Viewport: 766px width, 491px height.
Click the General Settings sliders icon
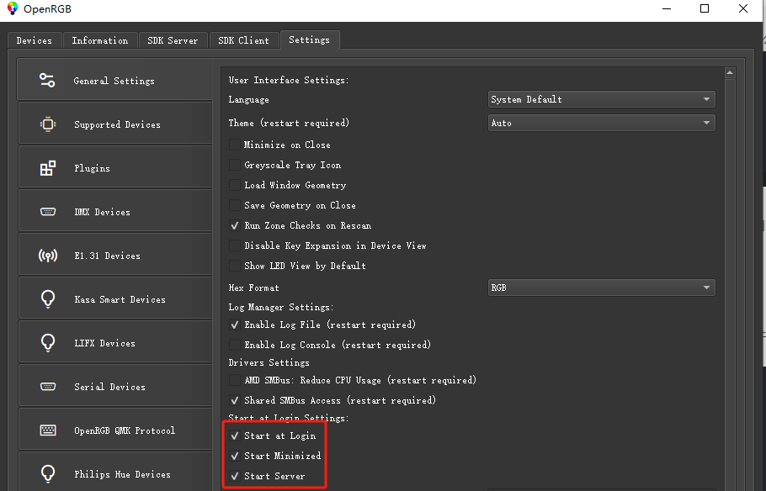(x=47, y=80)
